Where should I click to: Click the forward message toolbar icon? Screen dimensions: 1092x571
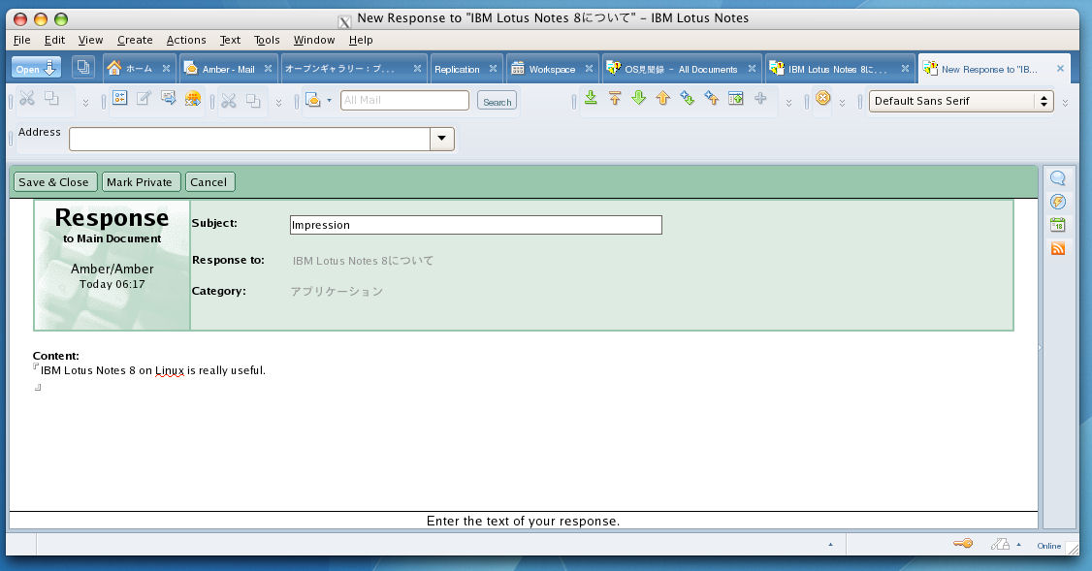point(169,98)
